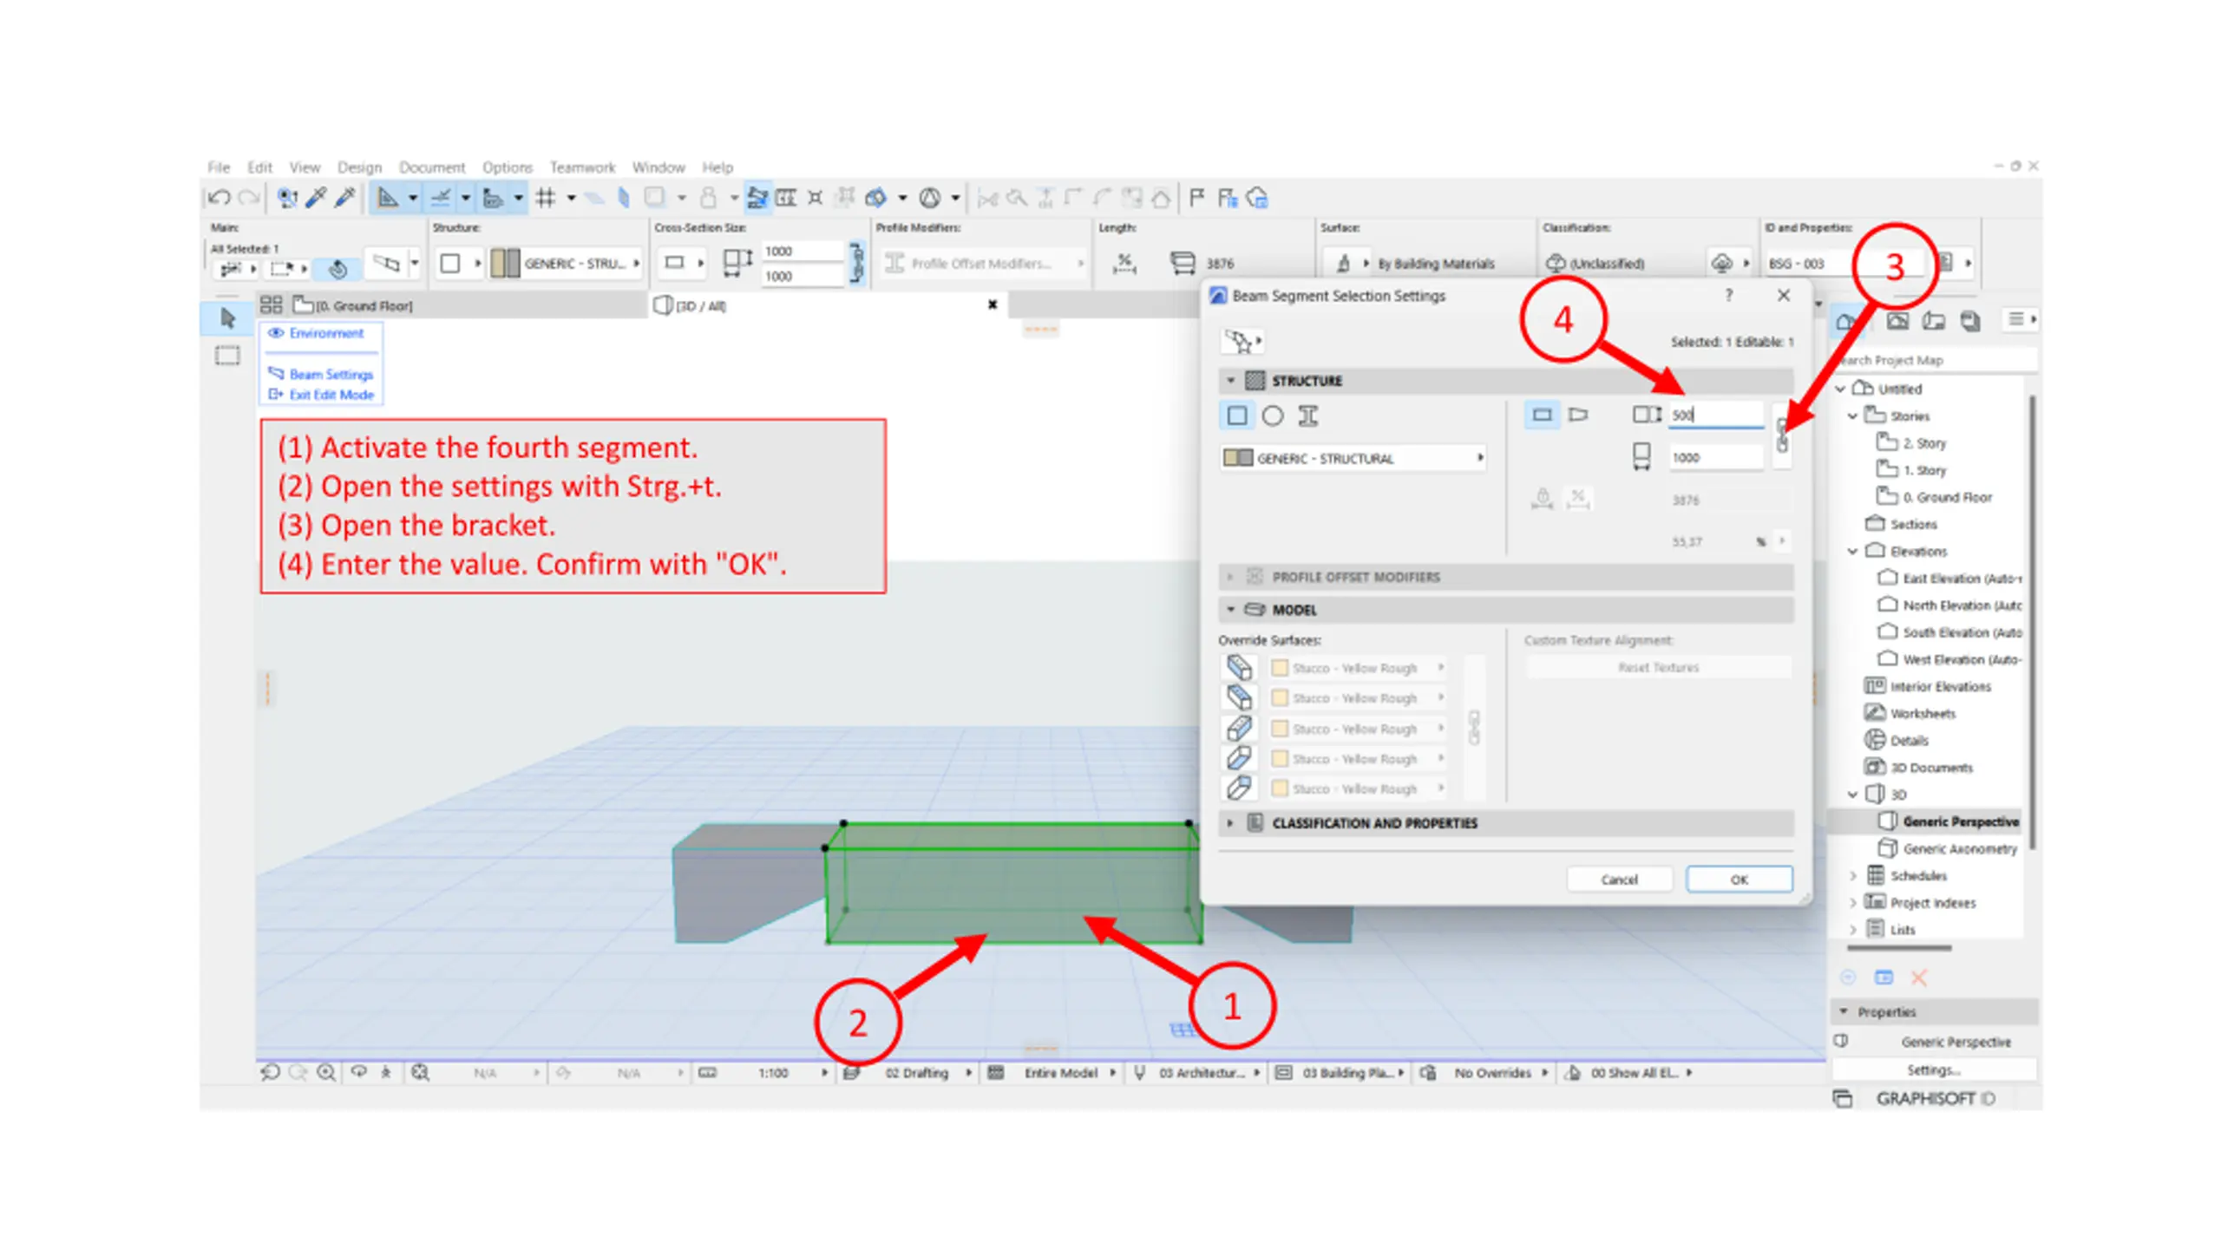This screenshot has height=1249, width=2221.
Task: Click the cross-section chain link in info box
Action: tap(857, 263)
